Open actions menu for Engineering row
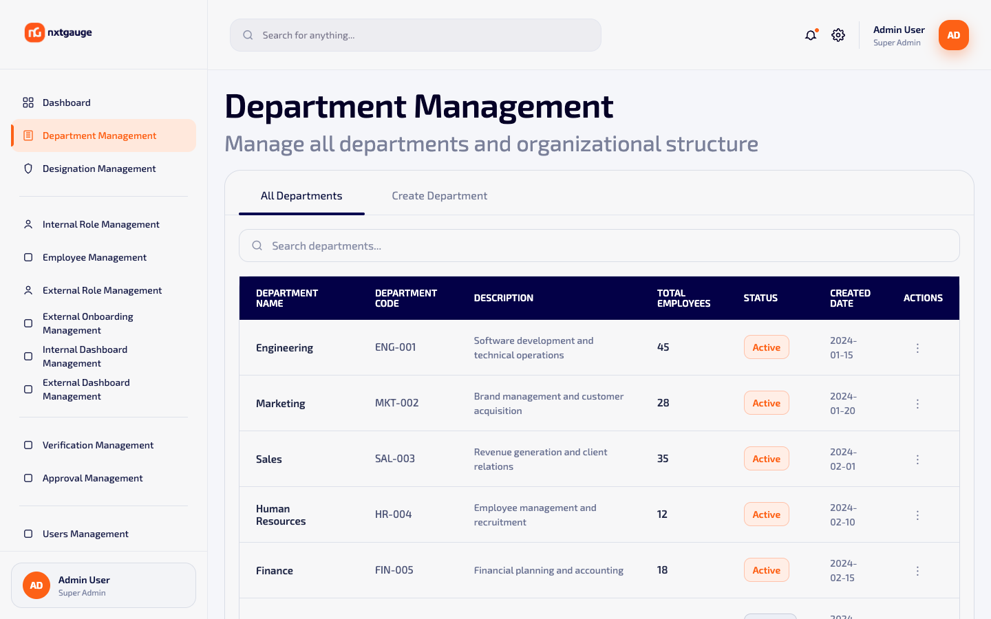 917,348
